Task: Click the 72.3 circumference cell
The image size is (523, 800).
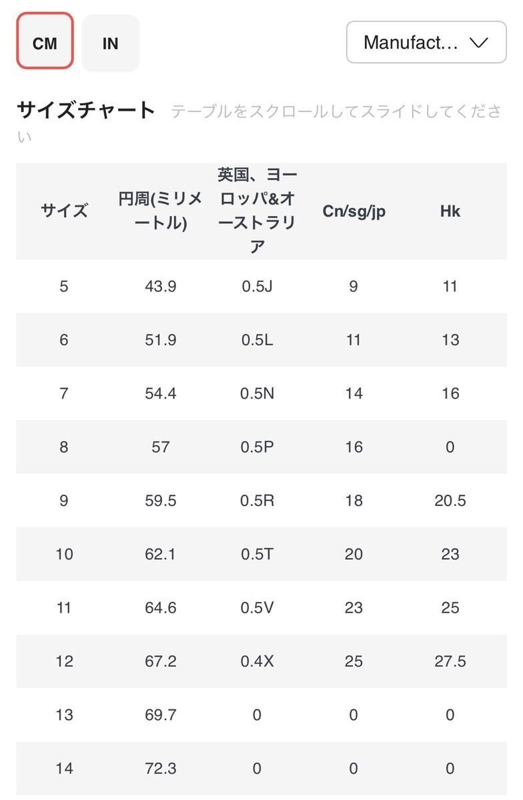Action: (x=161, y=768)
